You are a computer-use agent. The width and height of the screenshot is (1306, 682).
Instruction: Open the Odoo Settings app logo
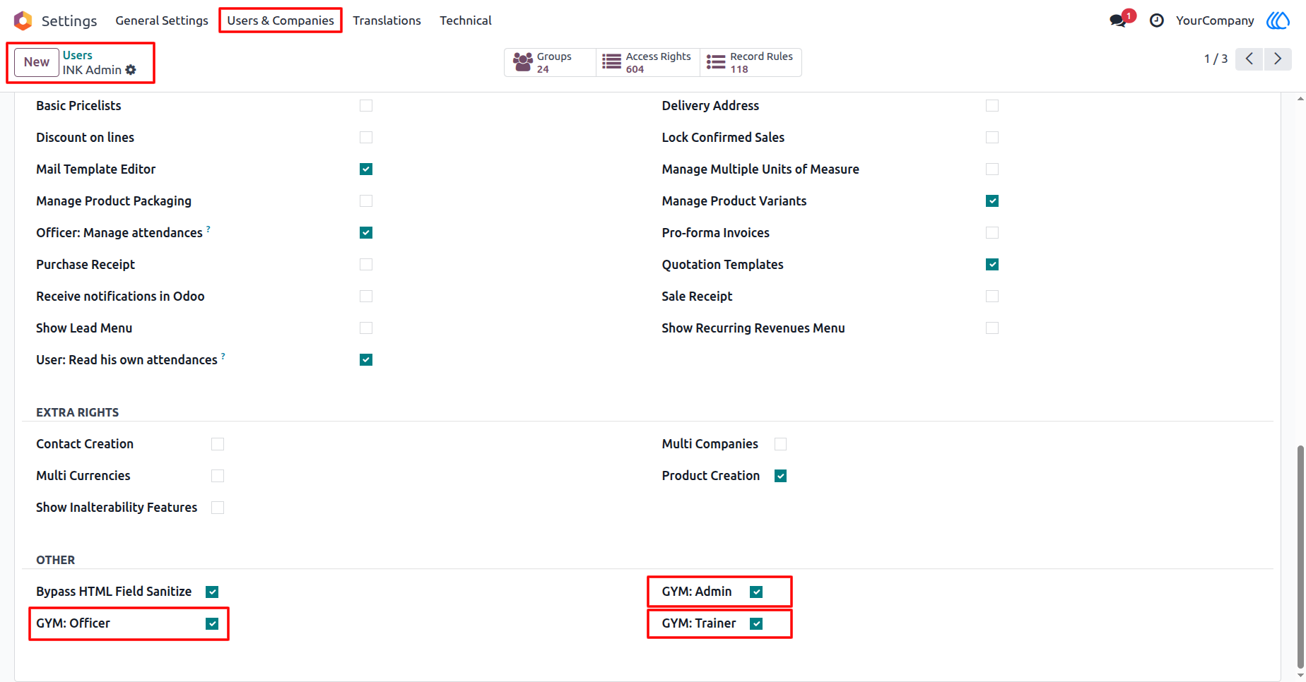23,20
